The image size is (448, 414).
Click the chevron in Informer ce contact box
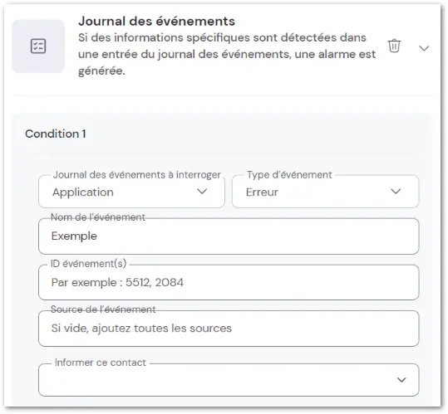pos(401,380)
